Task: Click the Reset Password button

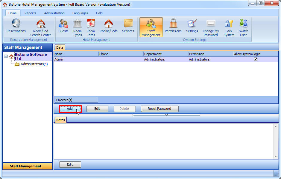Action: click(160, 109)
